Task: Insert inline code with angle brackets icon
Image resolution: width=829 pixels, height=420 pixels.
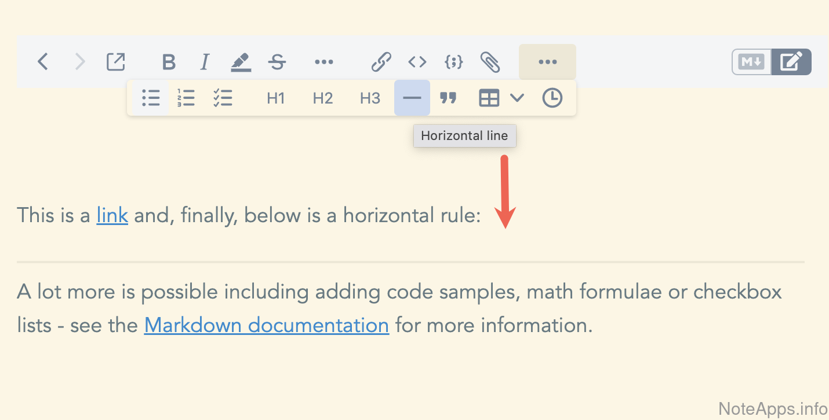Action: click(x=417, y=62)
